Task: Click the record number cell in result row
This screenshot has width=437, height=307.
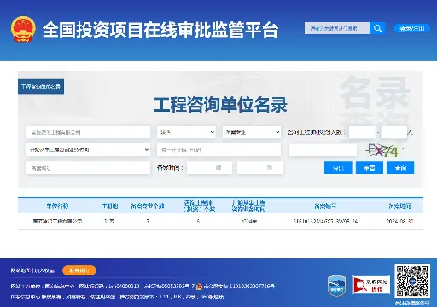Action: coord(325,221)
